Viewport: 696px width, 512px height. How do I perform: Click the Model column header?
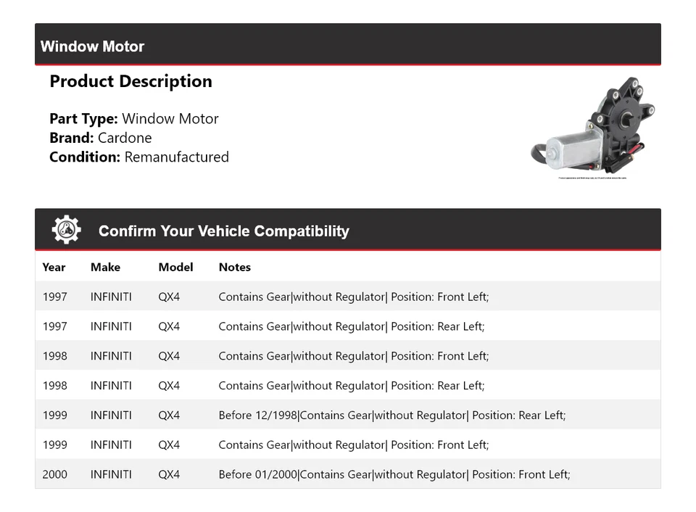175,267
